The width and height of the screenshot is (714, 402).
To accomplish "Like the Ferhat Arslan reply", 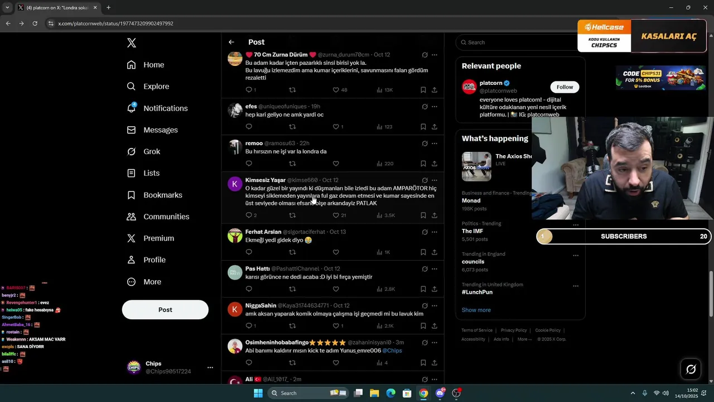I will [x=336, y=252].
